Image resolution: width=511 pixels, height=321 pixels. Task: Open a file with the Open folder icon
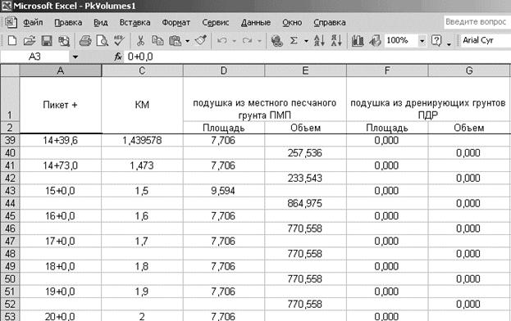[x=30, y=41]
